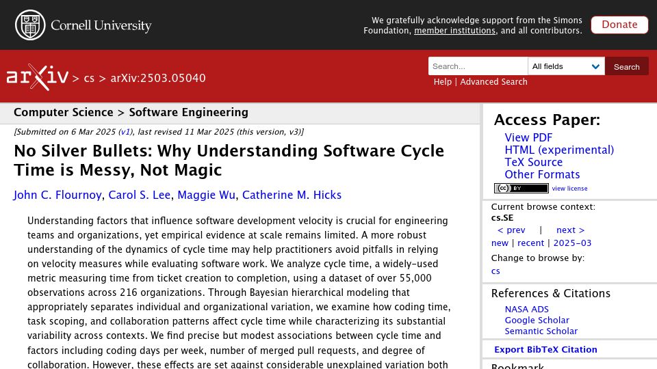
Task: Go to the previous paper with < prev
Action: [511, 230]
